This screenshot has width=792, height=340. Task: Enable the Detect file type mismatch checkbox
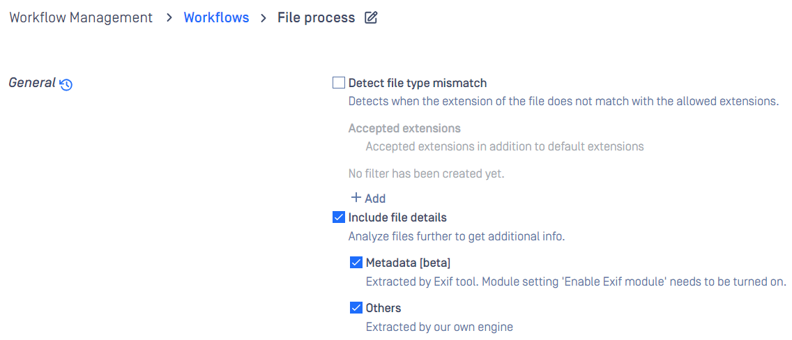(x=338, y=82)
